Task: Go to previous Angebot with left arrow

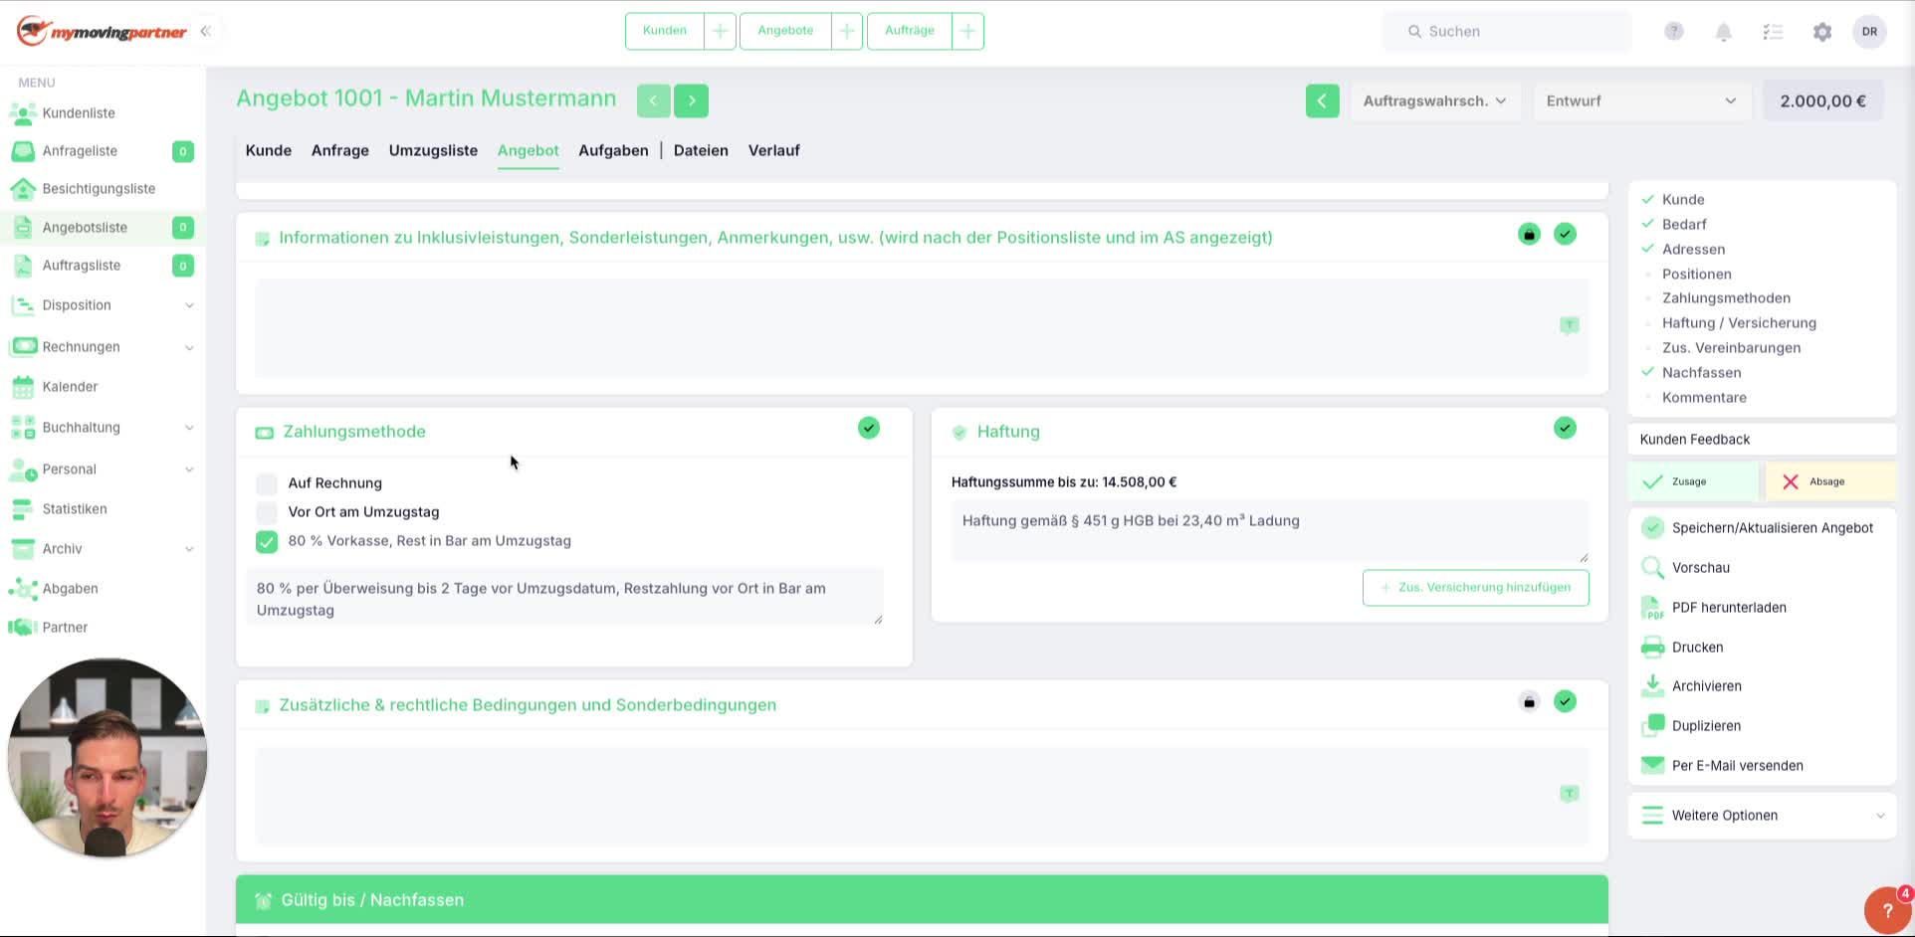Action: 653,100
